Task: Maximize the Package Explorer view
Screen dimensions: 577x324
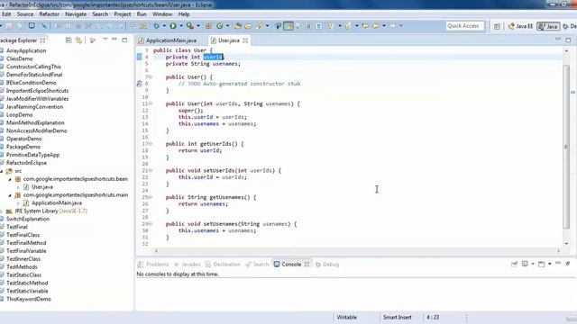Action: coord(124,40)
